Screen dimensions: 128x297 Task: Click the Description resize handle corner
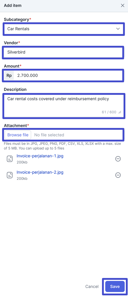[120, 112]
